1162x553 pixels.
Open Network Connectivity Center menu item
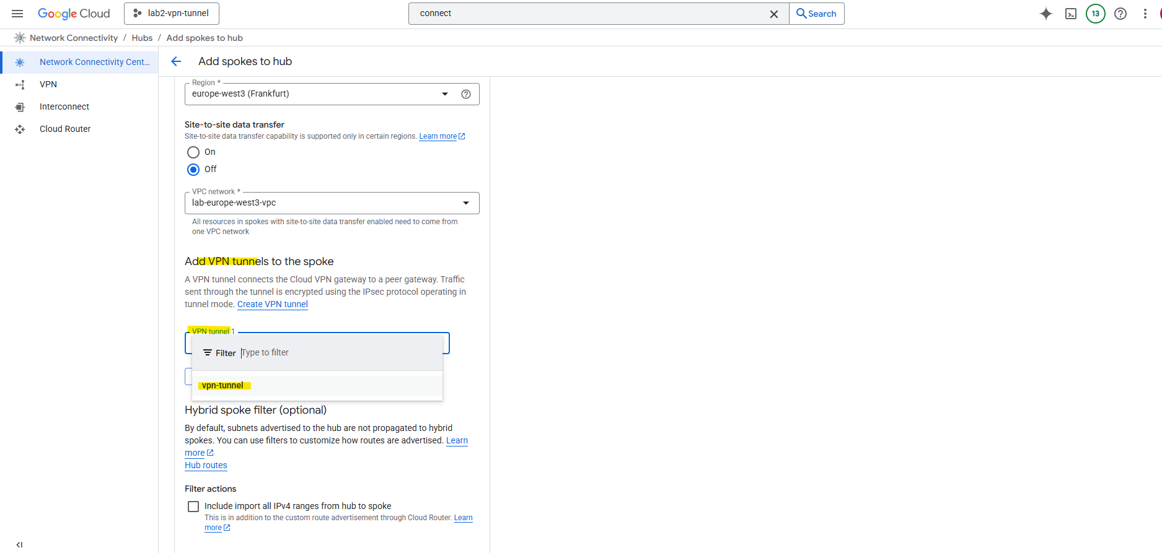pyautogui.click(x=79, y=62)
